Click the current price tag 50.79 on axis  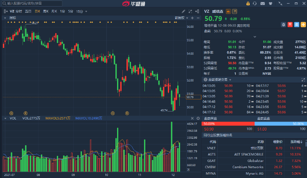(194, 97)
